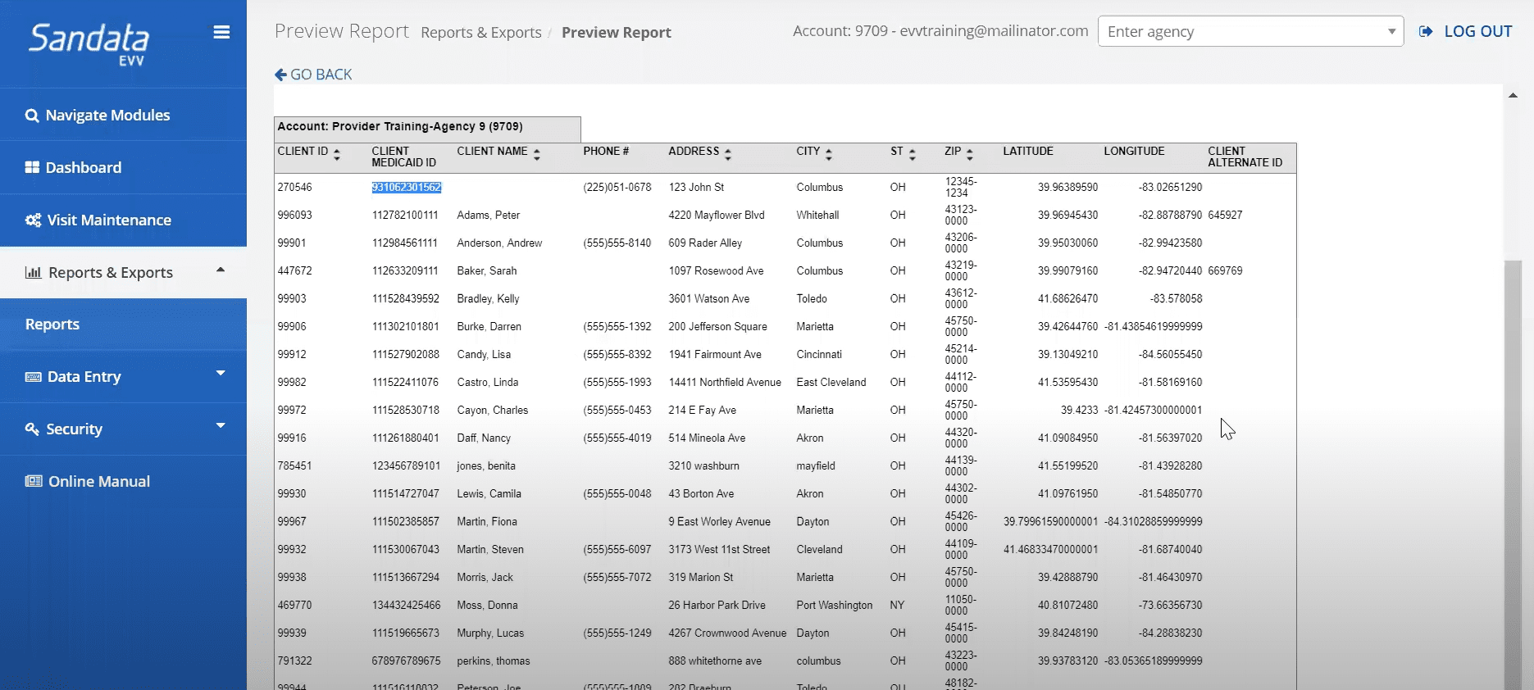Toggle sort on City column
This screenshot has height=690, width=1534.
click(828, 153)
